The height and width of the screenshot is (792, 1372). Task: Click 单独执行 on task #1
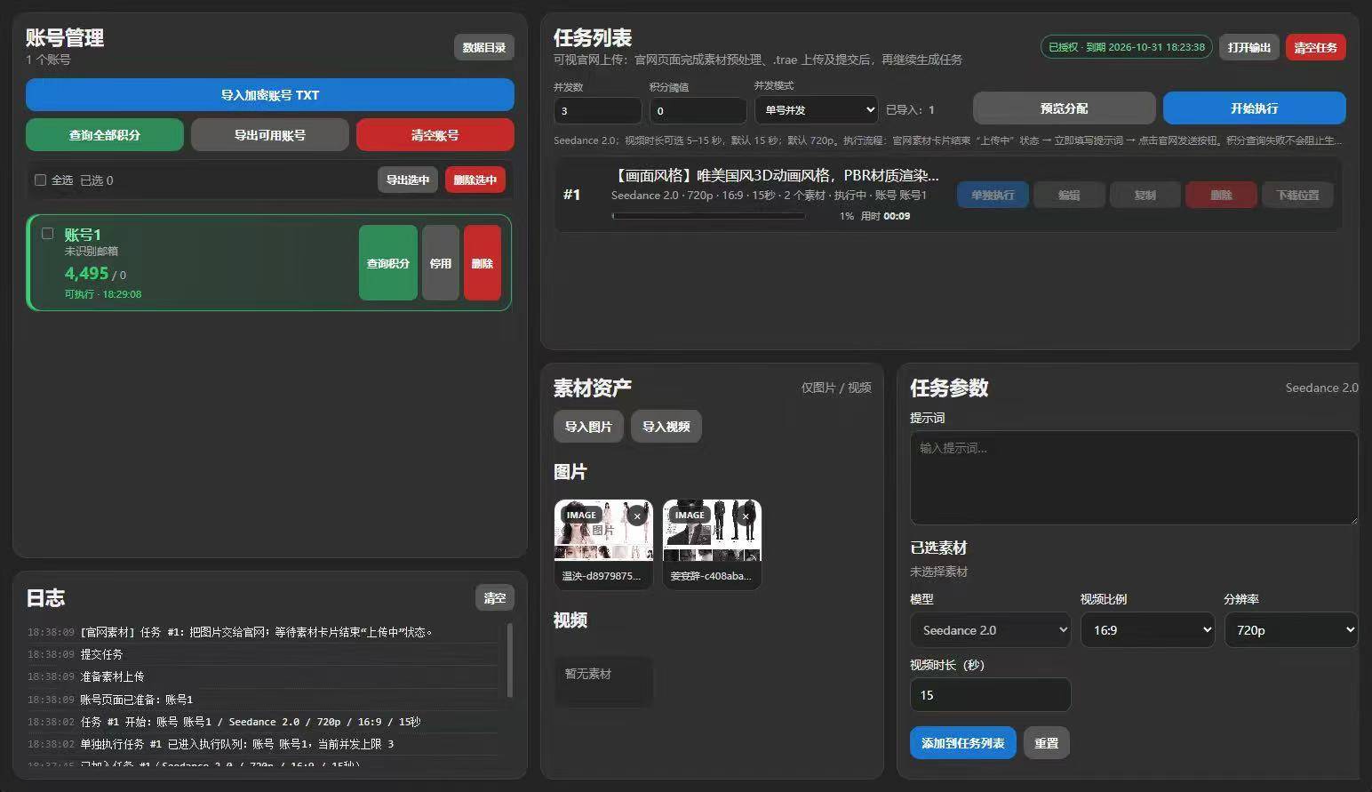(993, 195)
